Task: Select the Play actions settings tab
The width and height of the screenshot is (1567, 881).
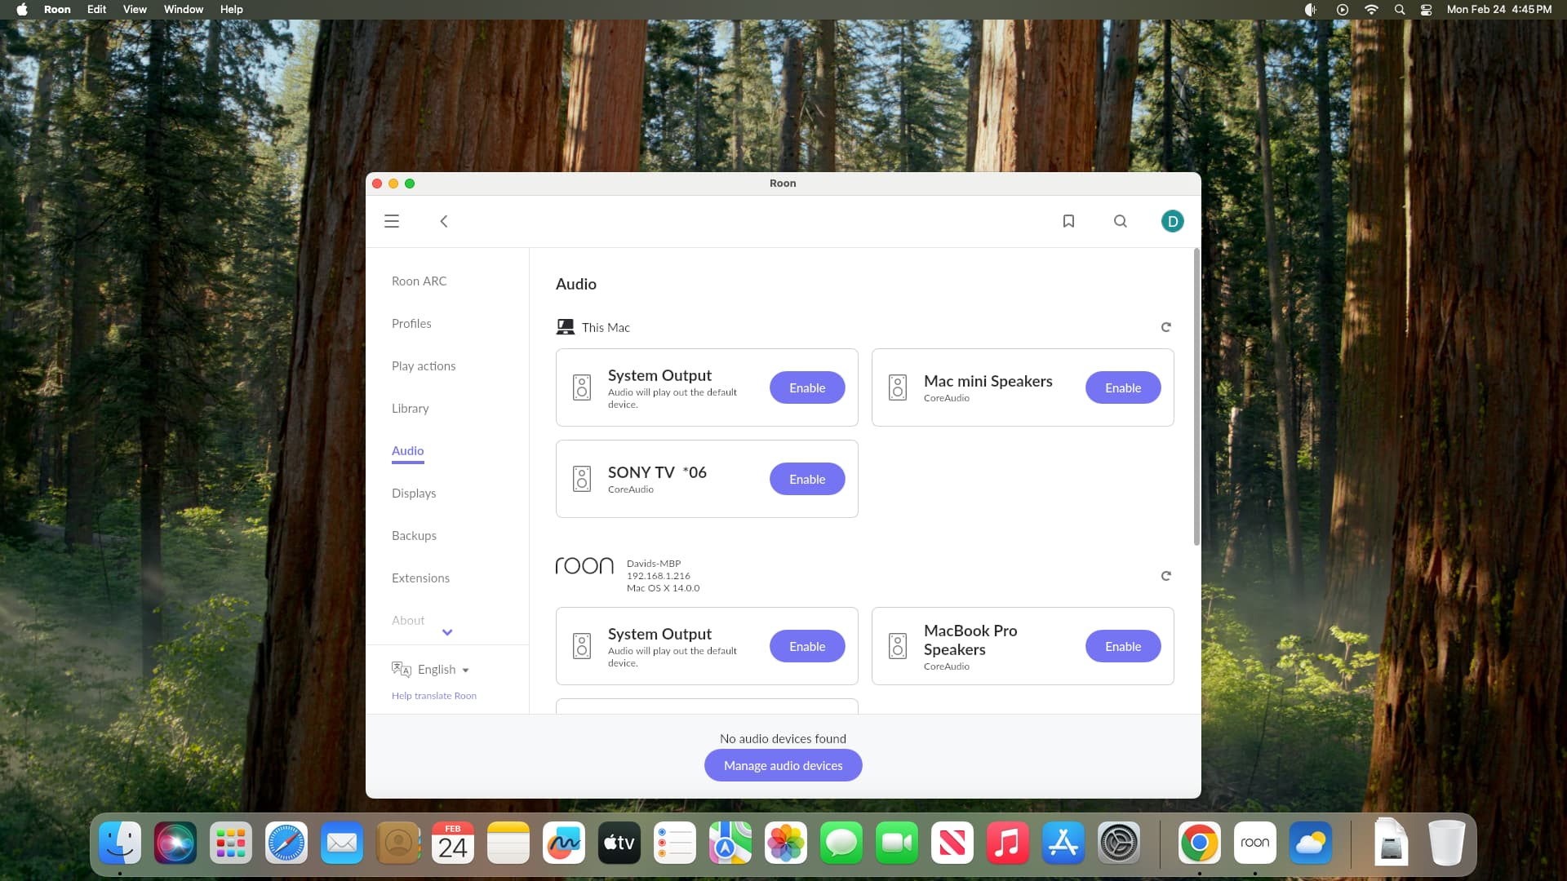Action: tap(424, 365)
